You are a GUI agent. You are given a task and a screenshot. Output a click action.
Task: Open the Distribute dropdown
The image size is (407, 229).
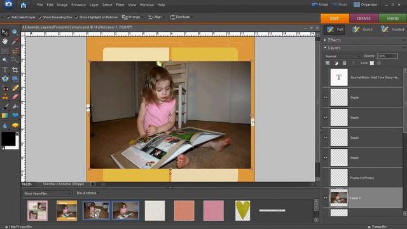click(x=181, y=17)
